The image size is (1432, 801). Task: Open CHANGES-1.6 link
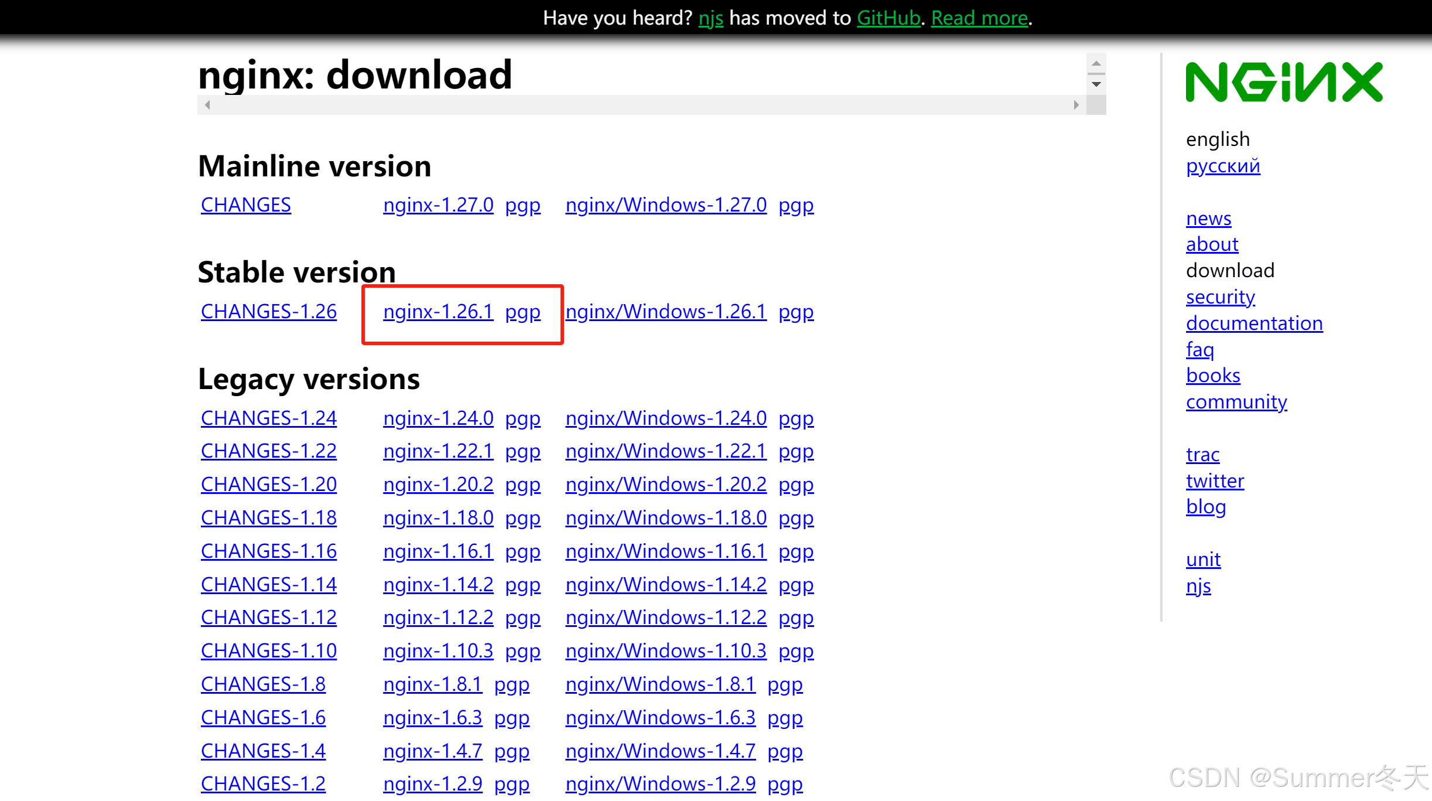click(x=263, y=718)
